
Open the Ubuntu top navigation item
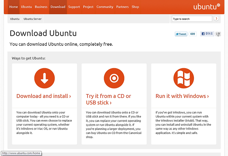[x=26, y=7]
